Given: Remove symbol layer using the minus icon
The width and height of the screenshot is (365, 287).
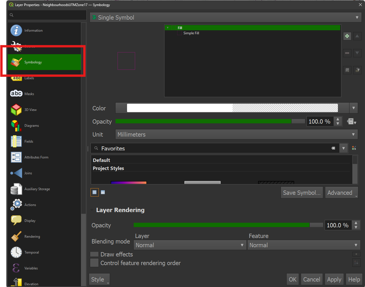Looking at the screenshot, I should [x=347, y=53].
